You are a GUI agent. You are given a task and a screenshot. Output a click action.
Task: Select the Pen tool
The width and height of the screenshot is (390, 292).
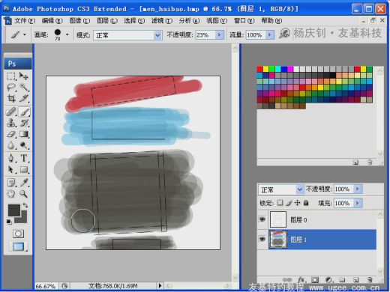pyautogui.click(x=11, y=158)
